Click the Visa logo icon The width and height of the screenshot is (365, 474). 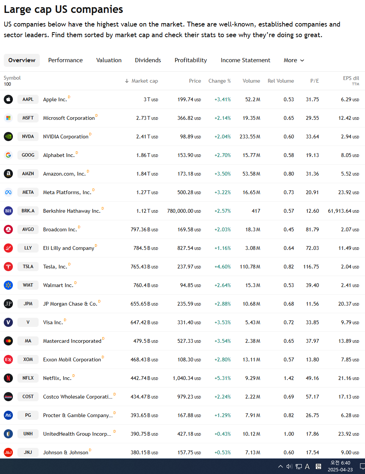point(8,322)
